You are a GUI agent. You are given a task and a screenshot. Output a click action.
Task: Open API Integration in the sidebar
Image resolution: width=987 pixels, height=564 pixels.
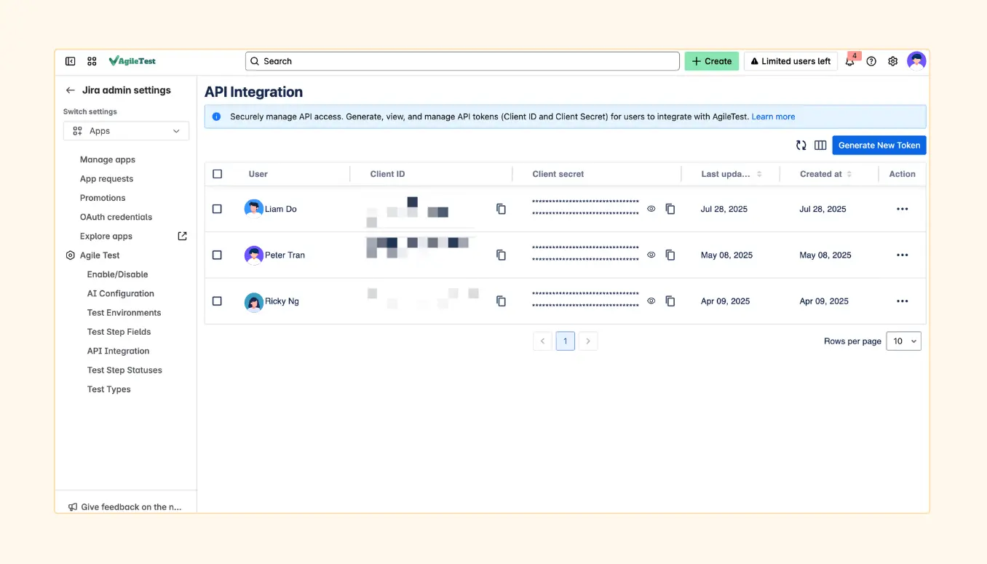(118, 351)
